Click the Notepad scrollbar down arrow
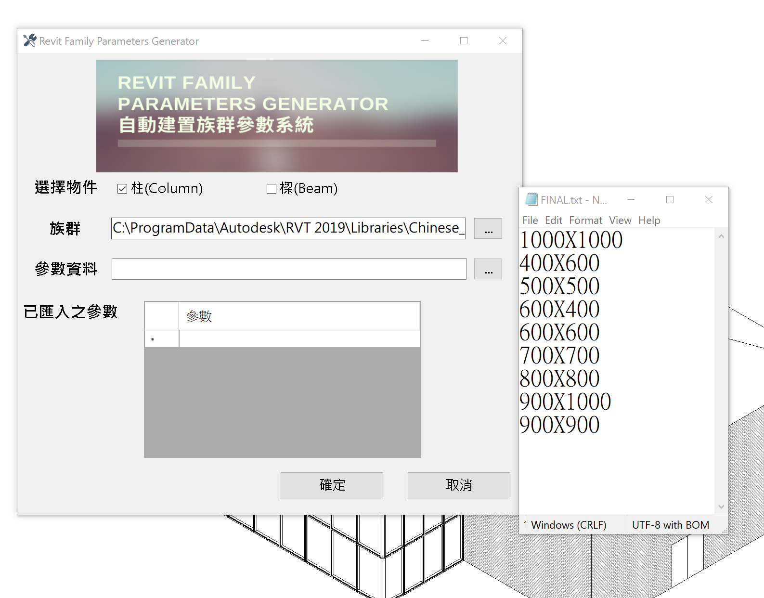This screenshot has width=764, height=598. click(x=721, y=507)
